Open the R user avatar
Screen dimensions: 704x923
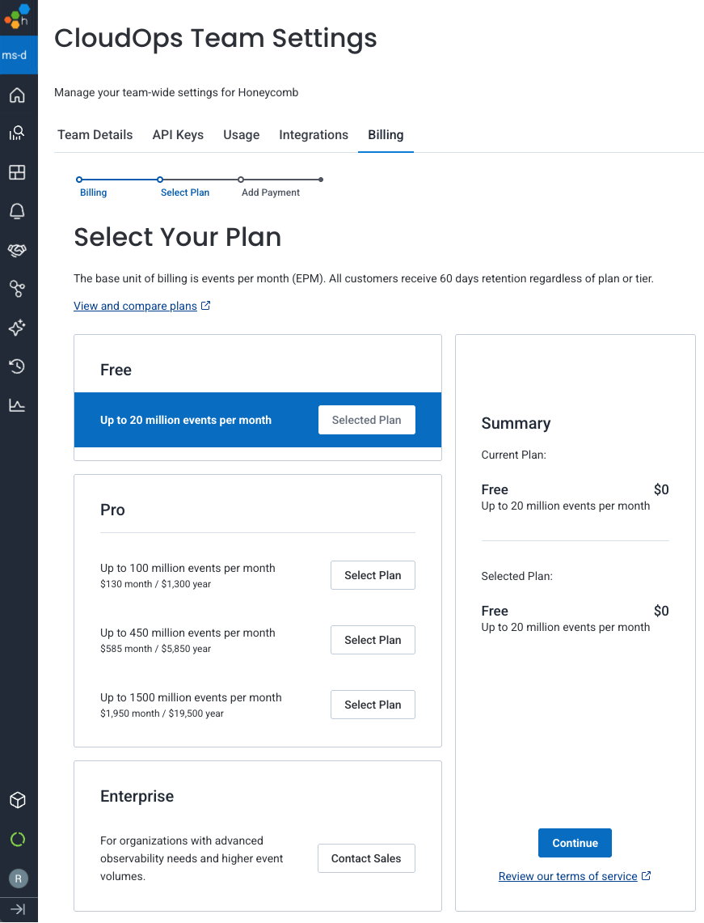18,878
